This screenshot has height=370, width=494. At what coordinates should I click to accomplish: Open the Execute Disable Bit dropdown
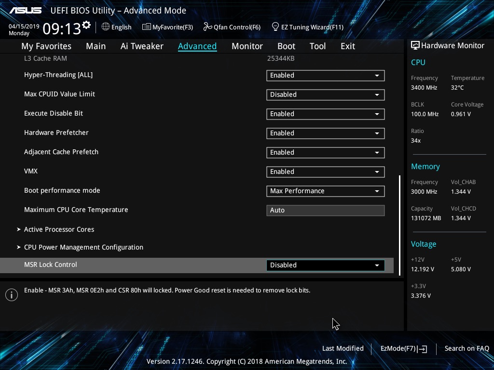coord(326,114)
